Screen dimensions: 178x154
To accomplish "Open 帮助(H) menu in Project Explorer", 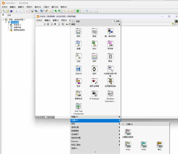I will (64, 7).
